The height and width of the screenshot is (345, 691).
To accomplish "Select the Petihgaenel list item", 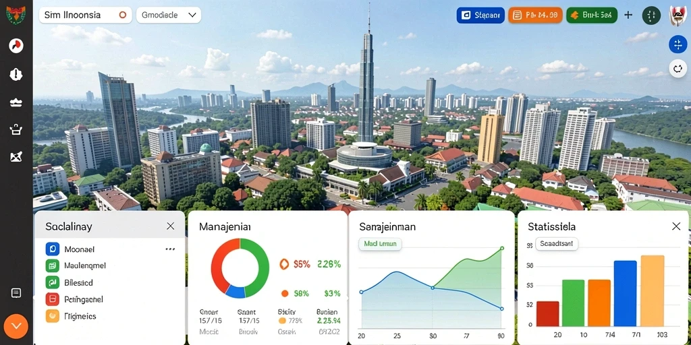I will 110,299.
